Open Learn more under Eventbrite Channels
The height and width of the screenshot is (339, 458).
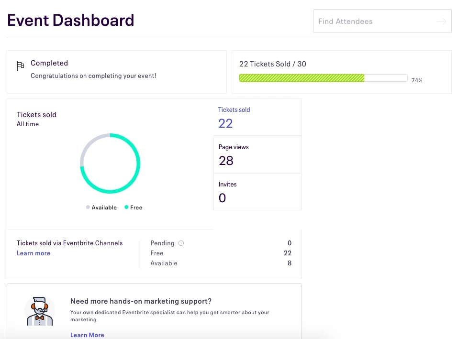(x=34, y=253)
